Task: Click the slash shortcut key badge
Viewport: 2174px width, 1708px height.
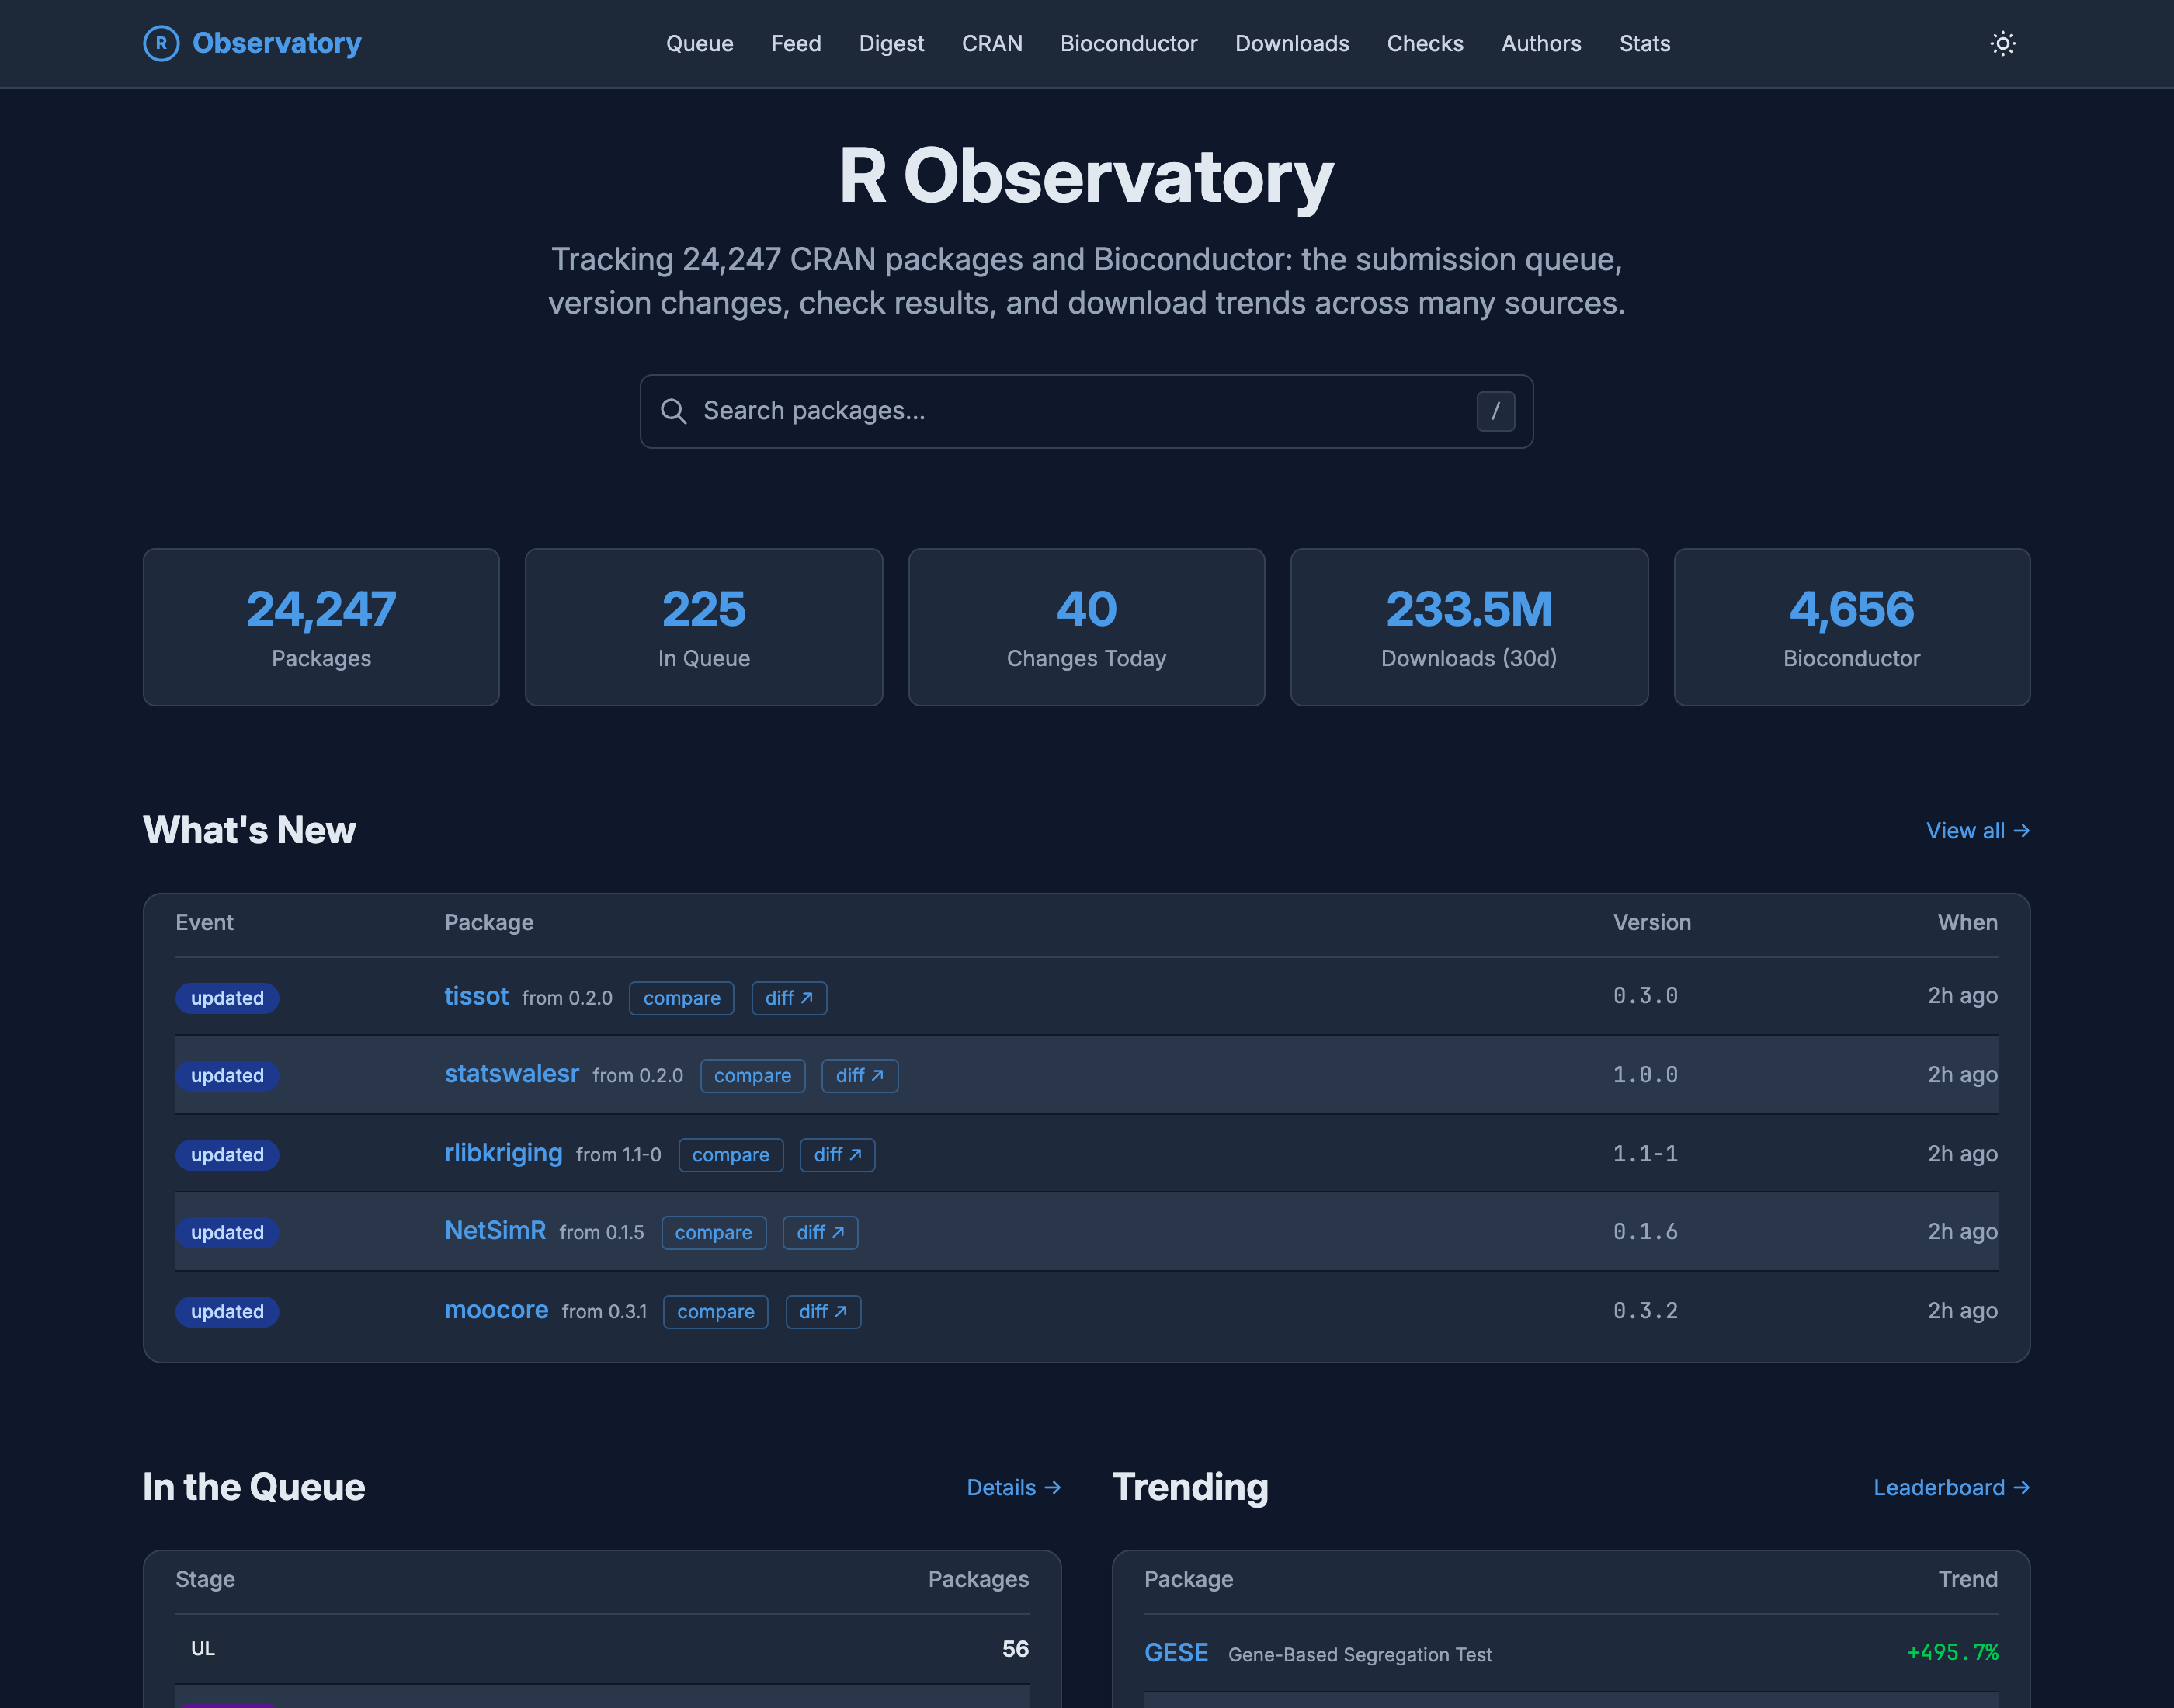Action: pos(1495,411)
